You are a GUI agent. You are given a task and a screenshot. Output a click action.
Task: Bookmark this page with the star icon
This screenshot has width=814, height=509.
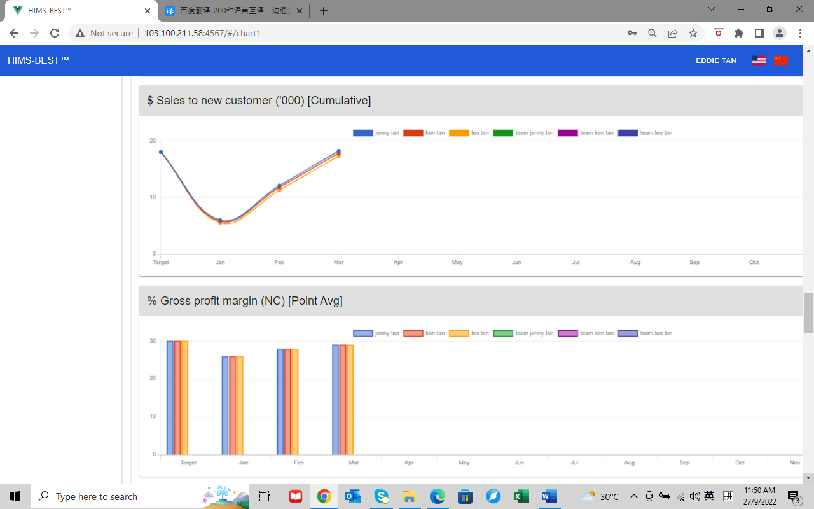coord(693,33)
